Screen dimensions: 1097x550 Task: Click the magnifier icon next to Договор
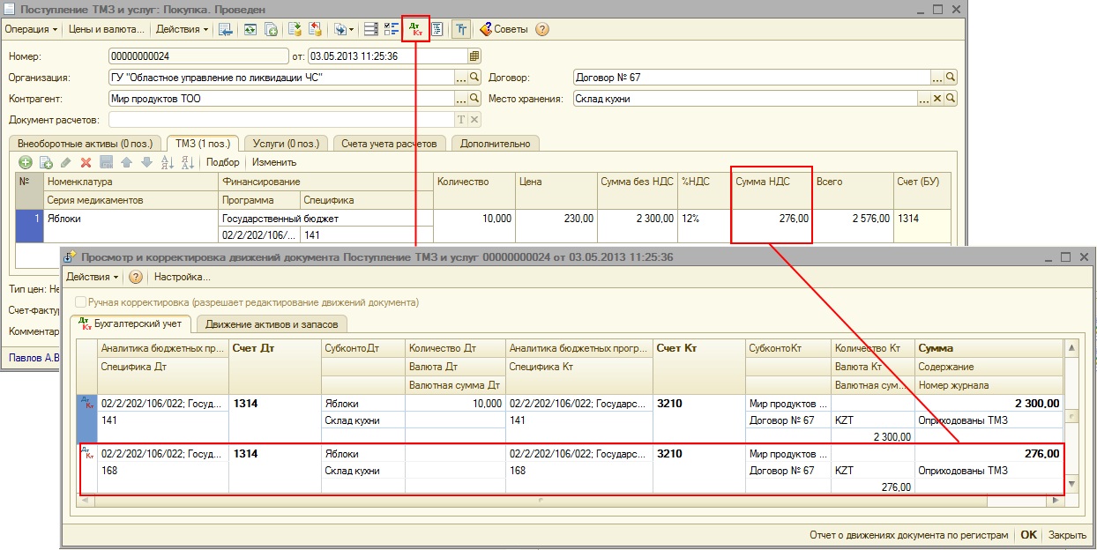click(x=951, y=77)
